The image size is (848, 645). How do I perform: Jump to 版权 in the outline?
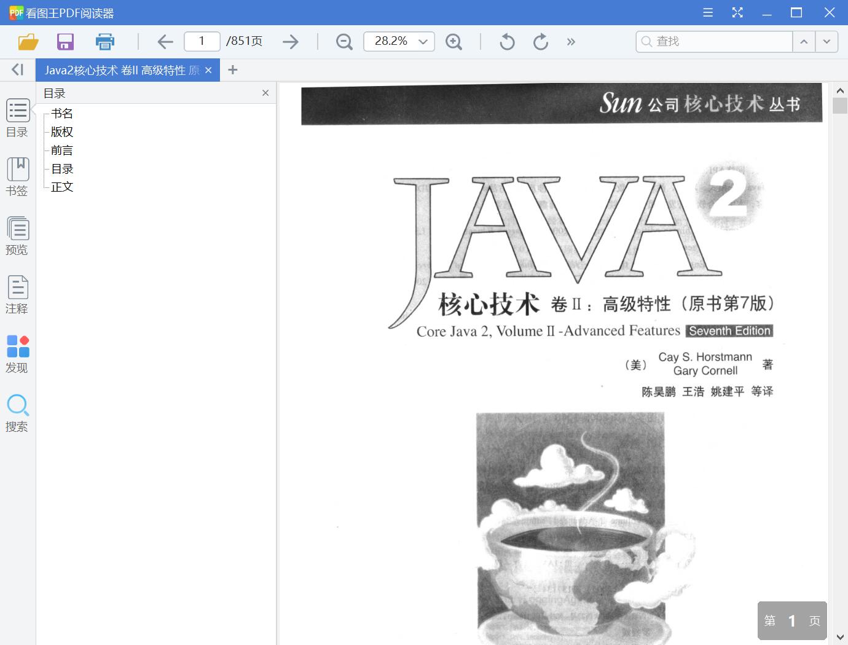coord(62,132)
